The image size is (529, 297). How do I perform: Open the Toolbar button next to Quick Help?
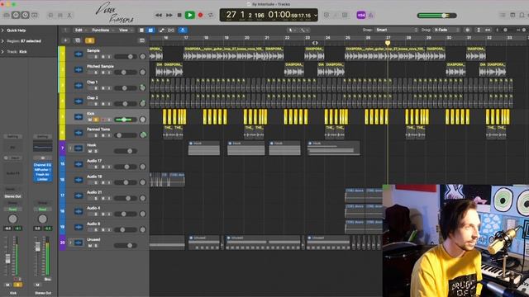[x=35, y=15]
